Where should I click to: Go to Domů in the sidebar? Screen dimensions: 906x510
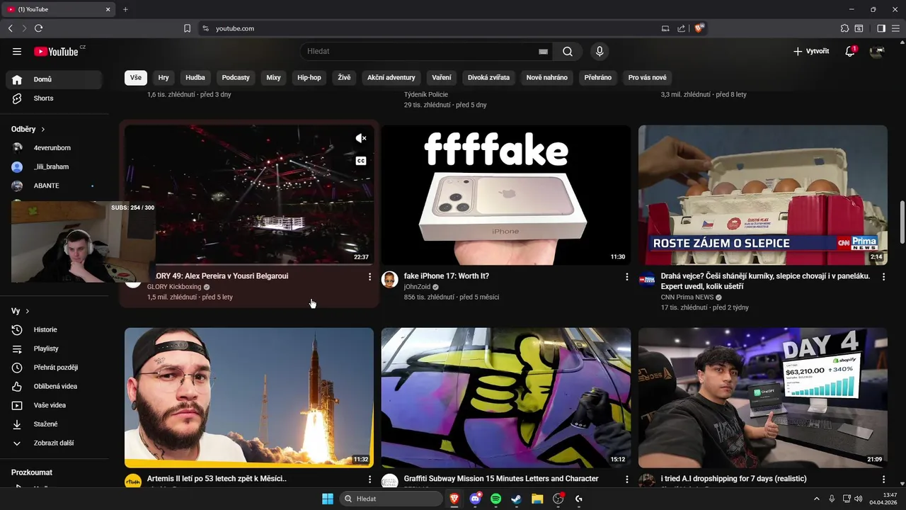54,79
